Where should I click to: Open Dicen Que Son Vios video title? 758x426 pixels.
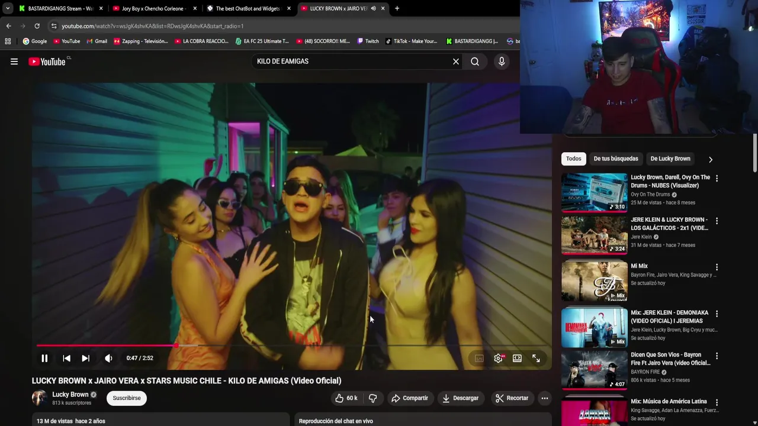(670, 359)
